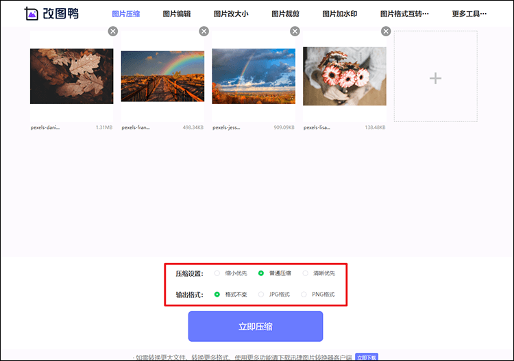Click the 改图鸭 logo icon
The width and height of the screenshot is (514, 361).
coord(30,14)
